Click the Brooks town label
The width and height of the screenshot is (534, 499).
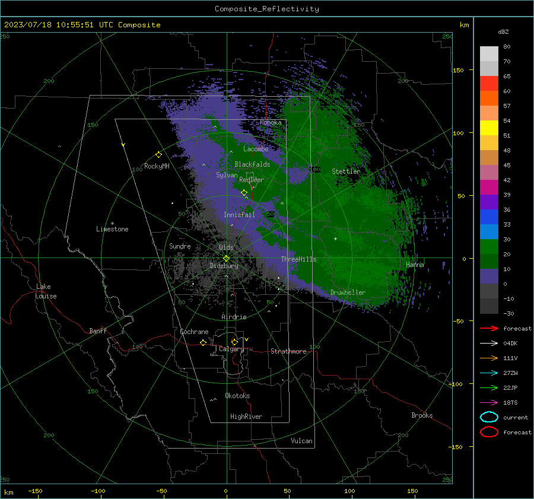pyautogui.click(x=422, y=415)
